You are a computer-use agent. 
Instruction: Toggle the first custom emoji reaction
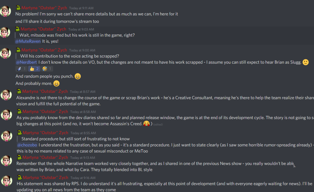21,69
